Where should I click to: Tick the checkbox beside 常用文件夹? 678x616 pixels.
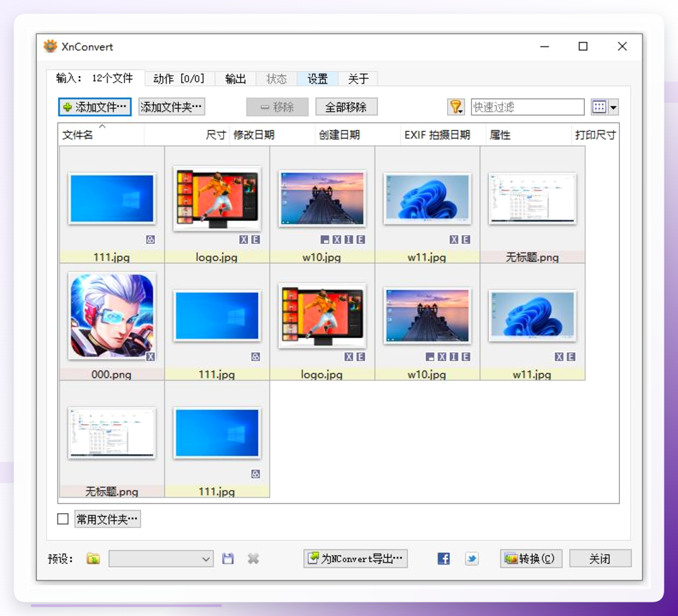pyautogui.click(x=63, y=519)
